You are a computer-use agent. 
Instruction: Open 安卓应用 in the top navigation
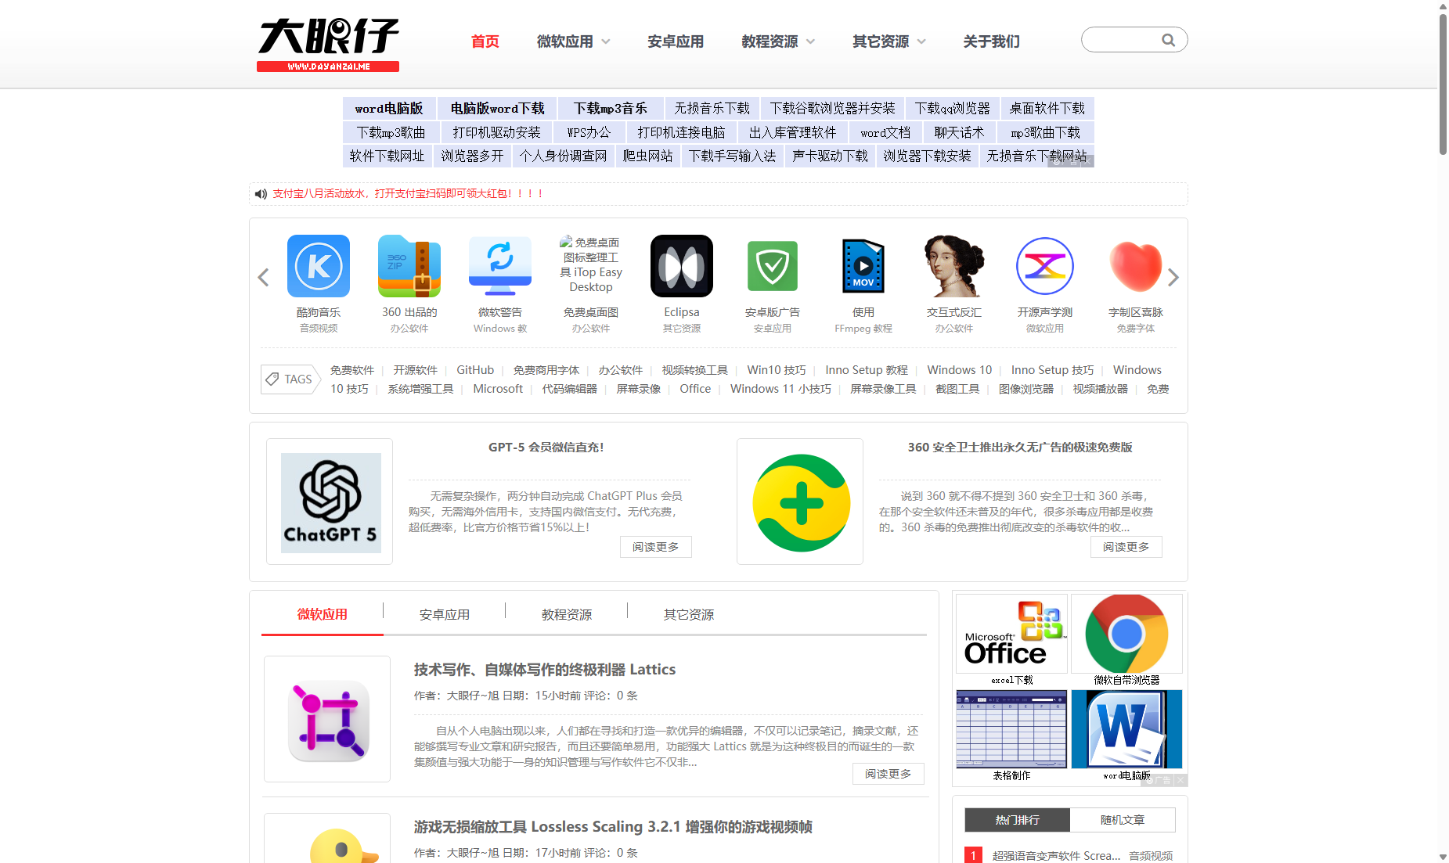pos(676,41)
